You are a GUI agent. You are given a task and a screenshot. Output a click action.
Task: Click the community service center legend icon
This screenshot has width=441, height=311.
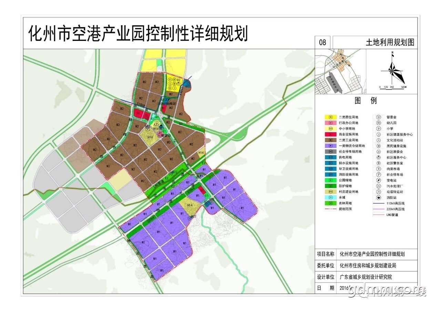coord(379,157)
